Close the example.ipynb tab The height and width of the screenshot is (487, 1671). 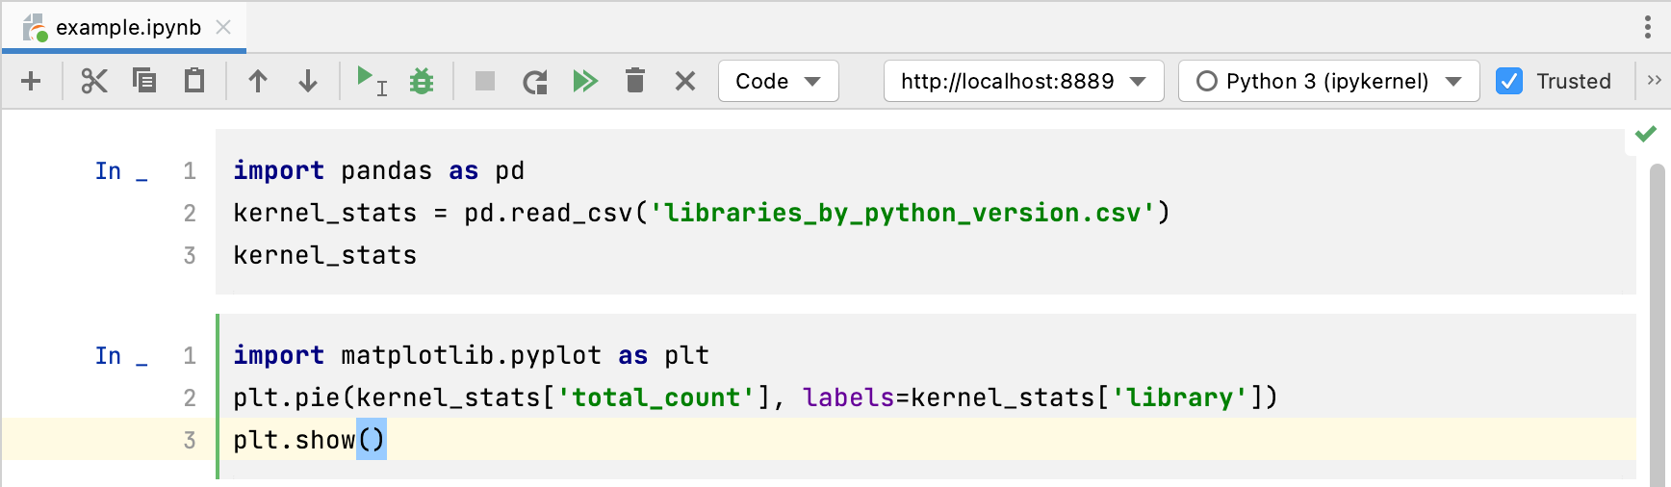[x=223, y=27]
